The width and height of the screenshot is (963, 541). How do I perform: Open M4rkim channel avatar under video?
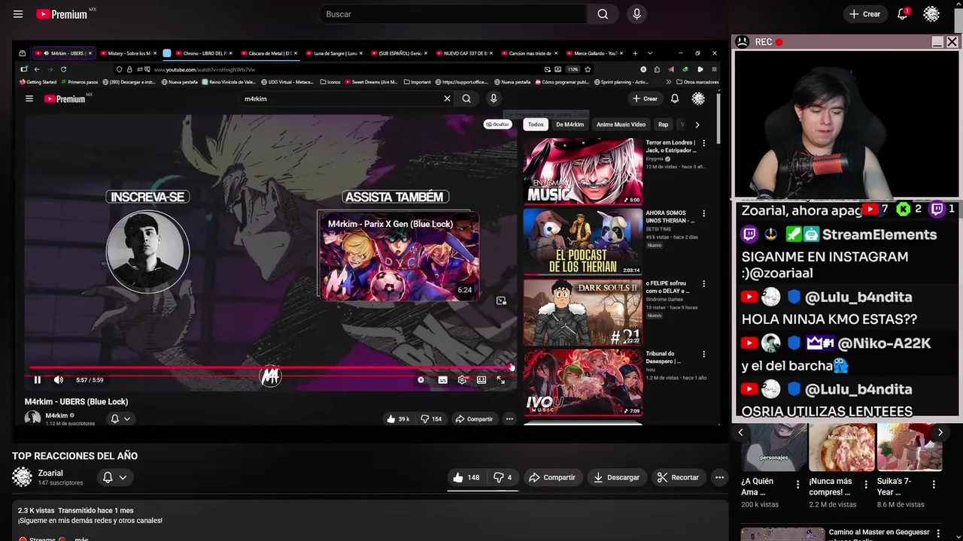(32, 419)
